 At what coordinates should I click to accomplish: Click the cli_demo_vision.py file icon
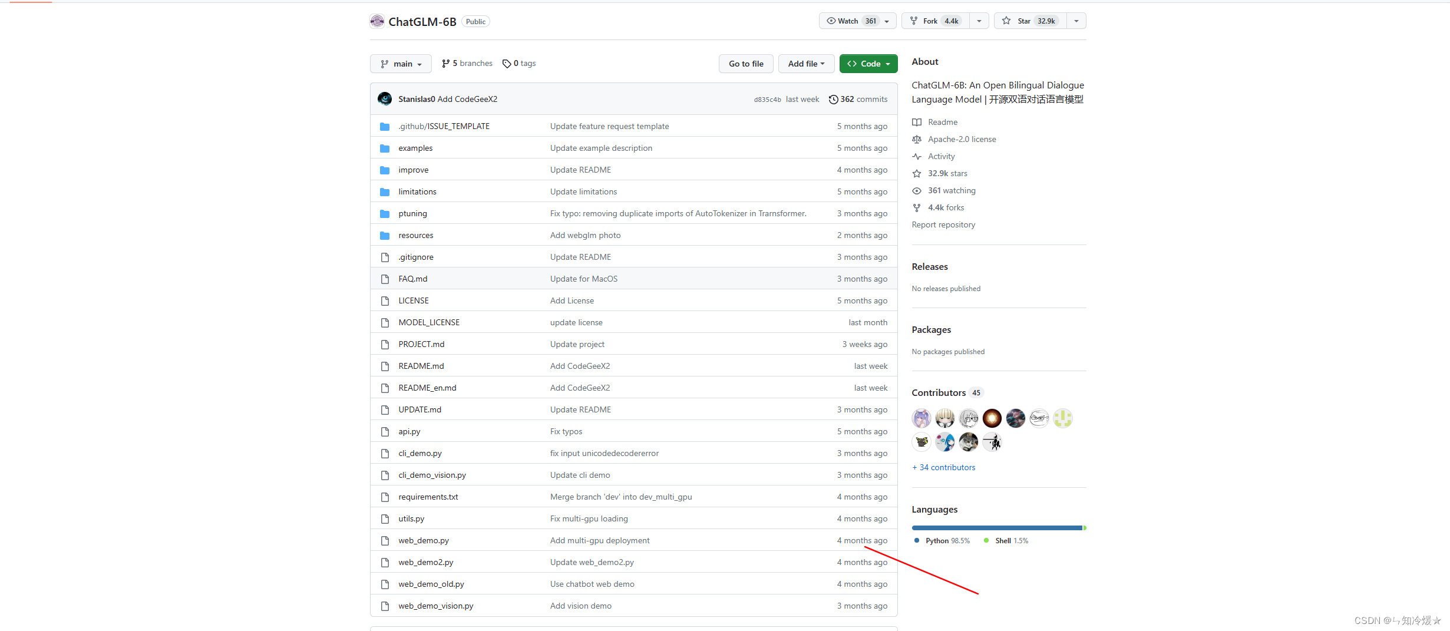[x=385, y=475]
